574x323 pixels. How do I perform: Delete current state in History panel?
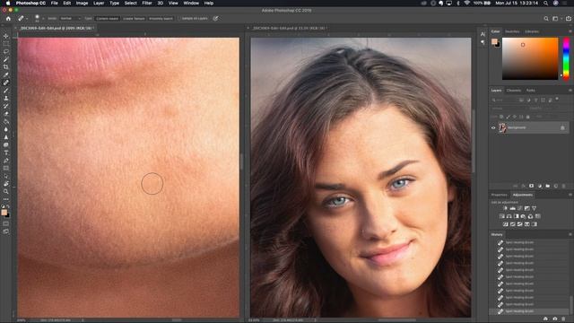tap(564, 319)
